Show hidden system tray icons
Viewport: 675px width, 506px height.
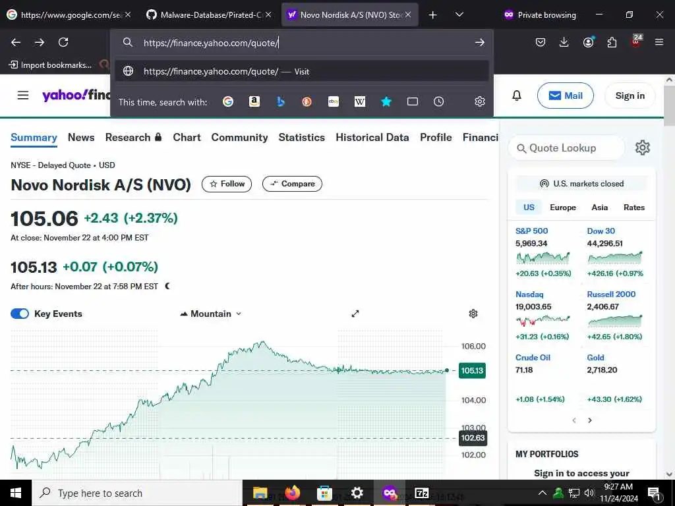[543, 493]
